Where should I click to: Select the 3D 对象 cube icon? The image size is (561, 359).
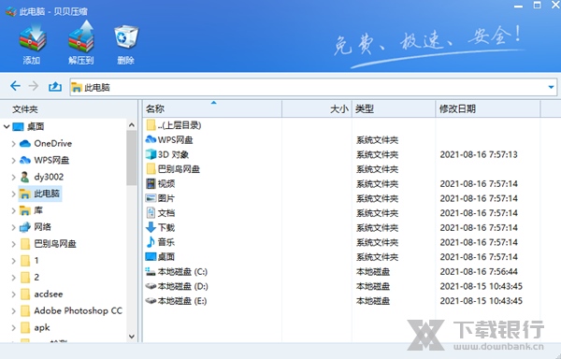(x=151, y=154)
